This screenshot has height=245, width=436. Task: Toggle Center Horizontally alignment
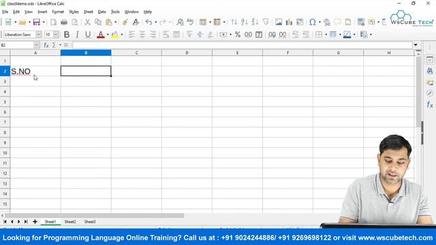142,35
